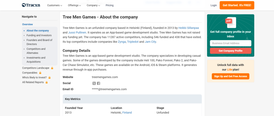Go to Funding and Investors section

(39, 35)
